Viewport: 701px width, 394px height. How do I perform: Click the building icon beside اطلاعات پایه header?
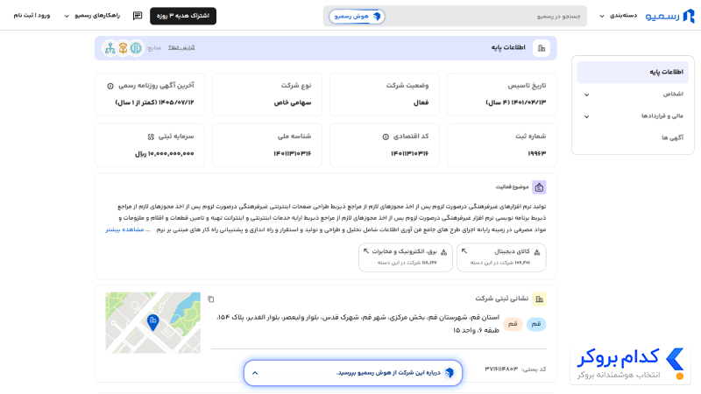pyautogui.click(x=542, y=48)
